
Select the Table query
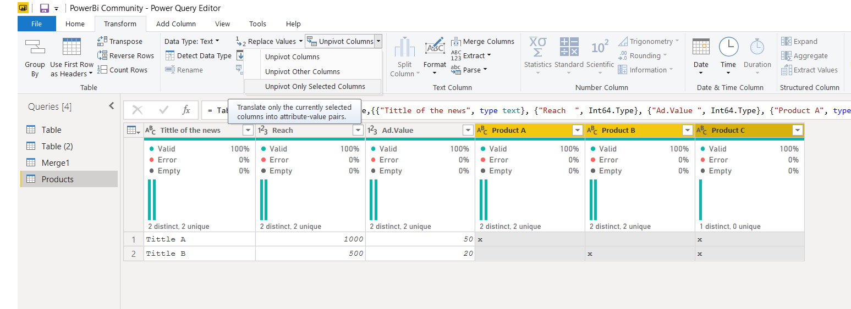[x=69, y=130]
